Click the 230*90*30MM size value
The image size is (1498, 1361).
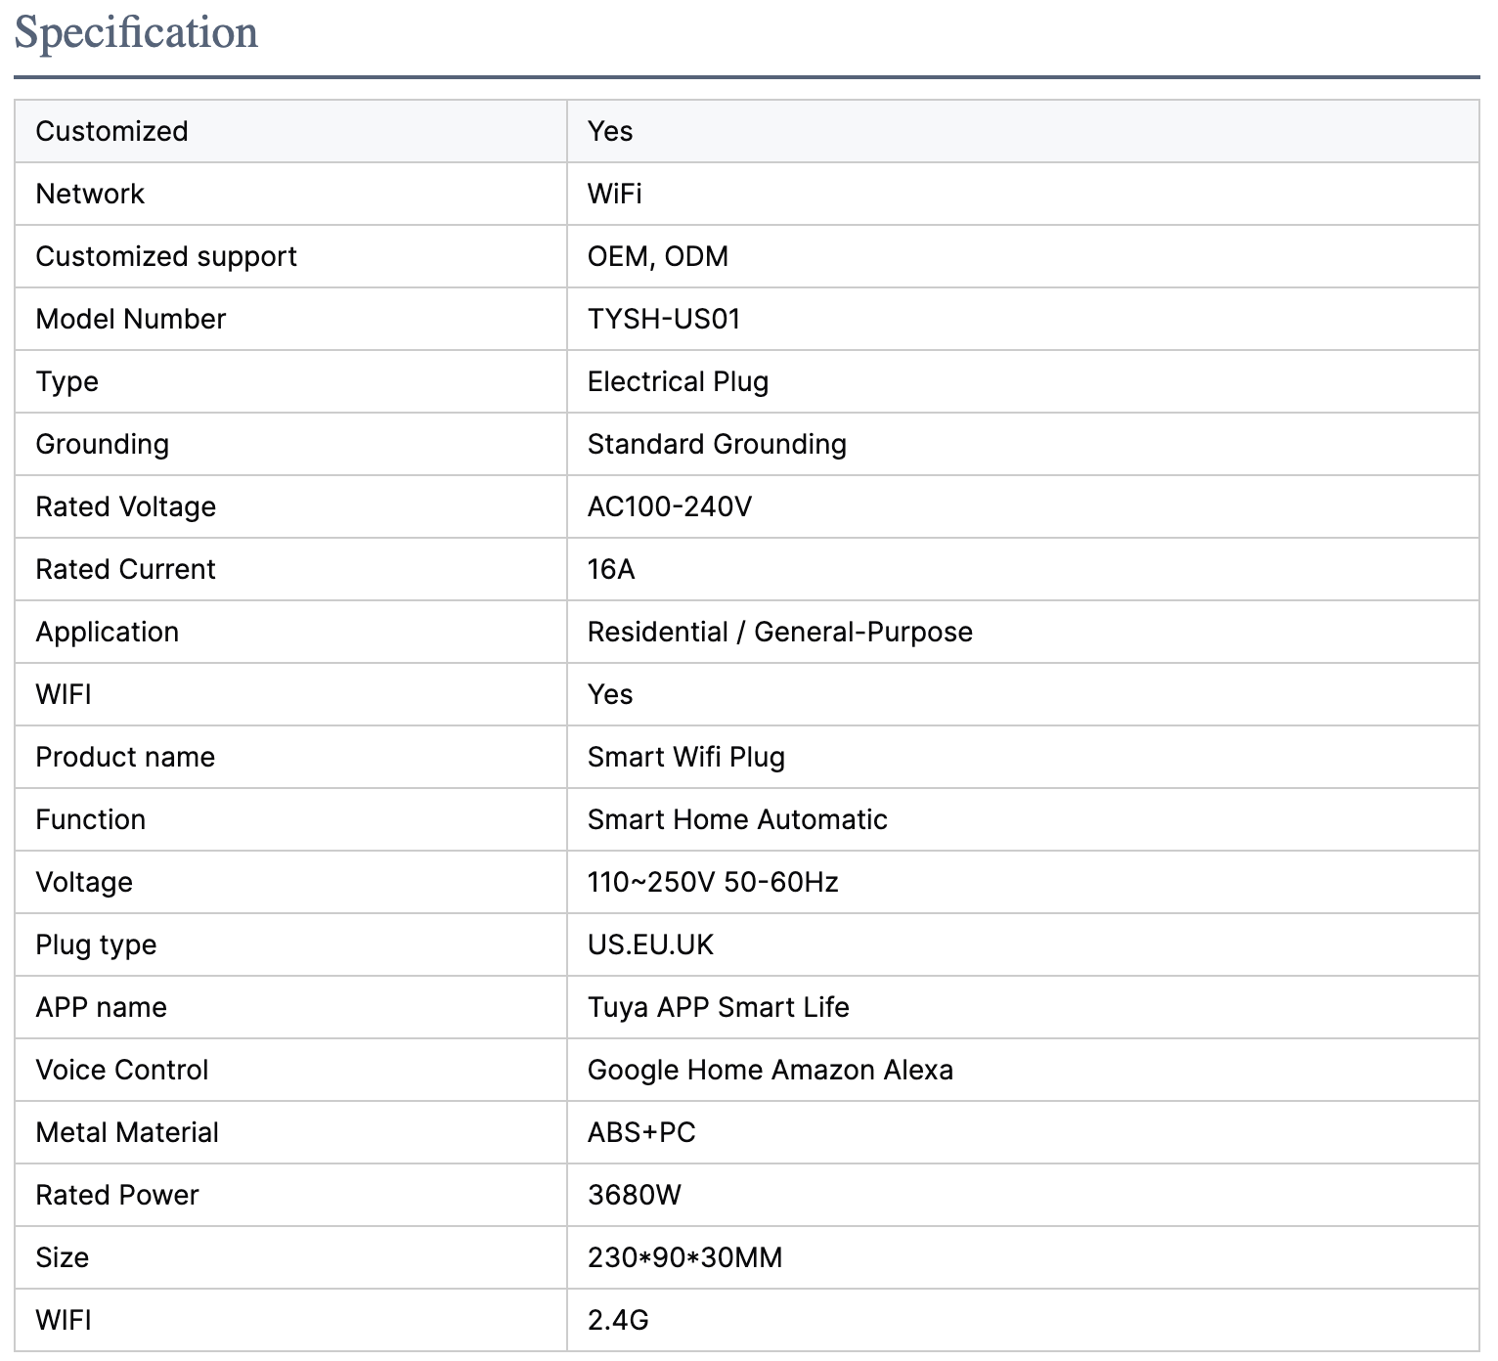pyautogui.click(x=684, y=1257)
